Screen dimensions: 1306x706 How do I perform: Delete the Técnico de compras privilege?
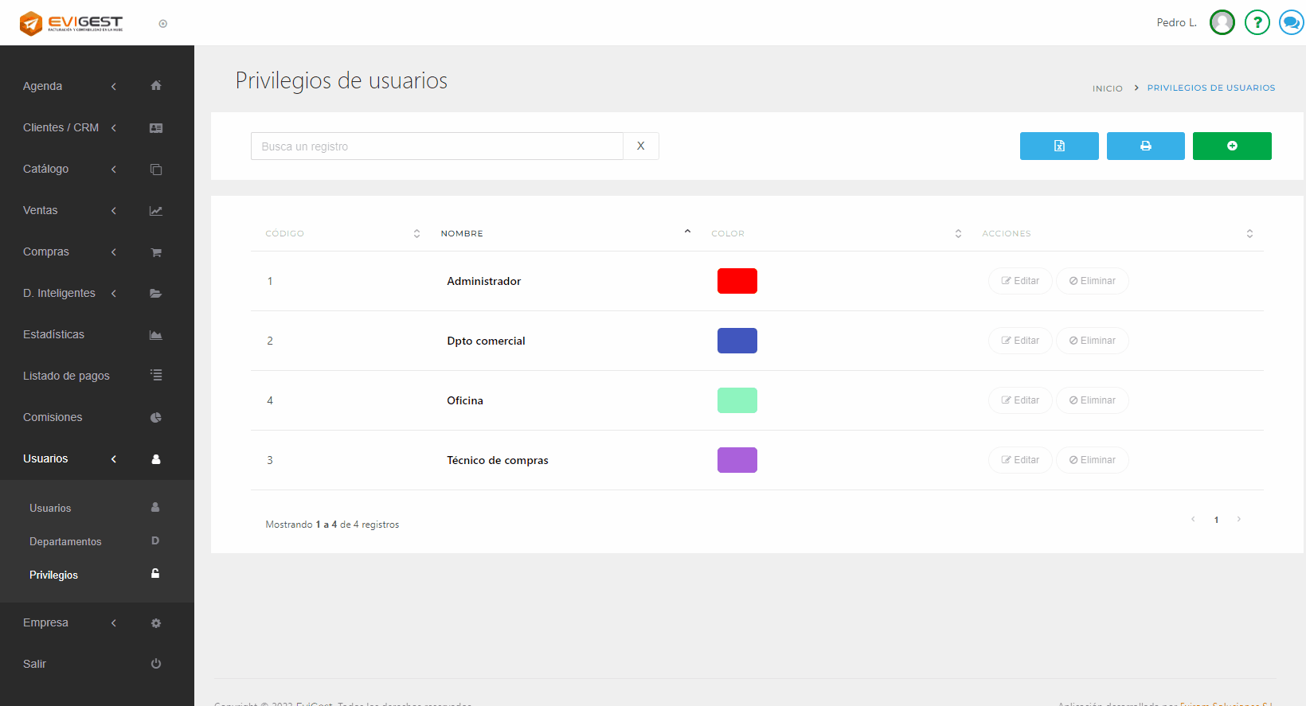tap(1092, 460)
